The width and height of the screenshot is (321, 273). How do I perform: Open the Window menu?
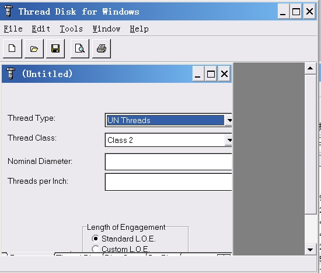(106, 29)
